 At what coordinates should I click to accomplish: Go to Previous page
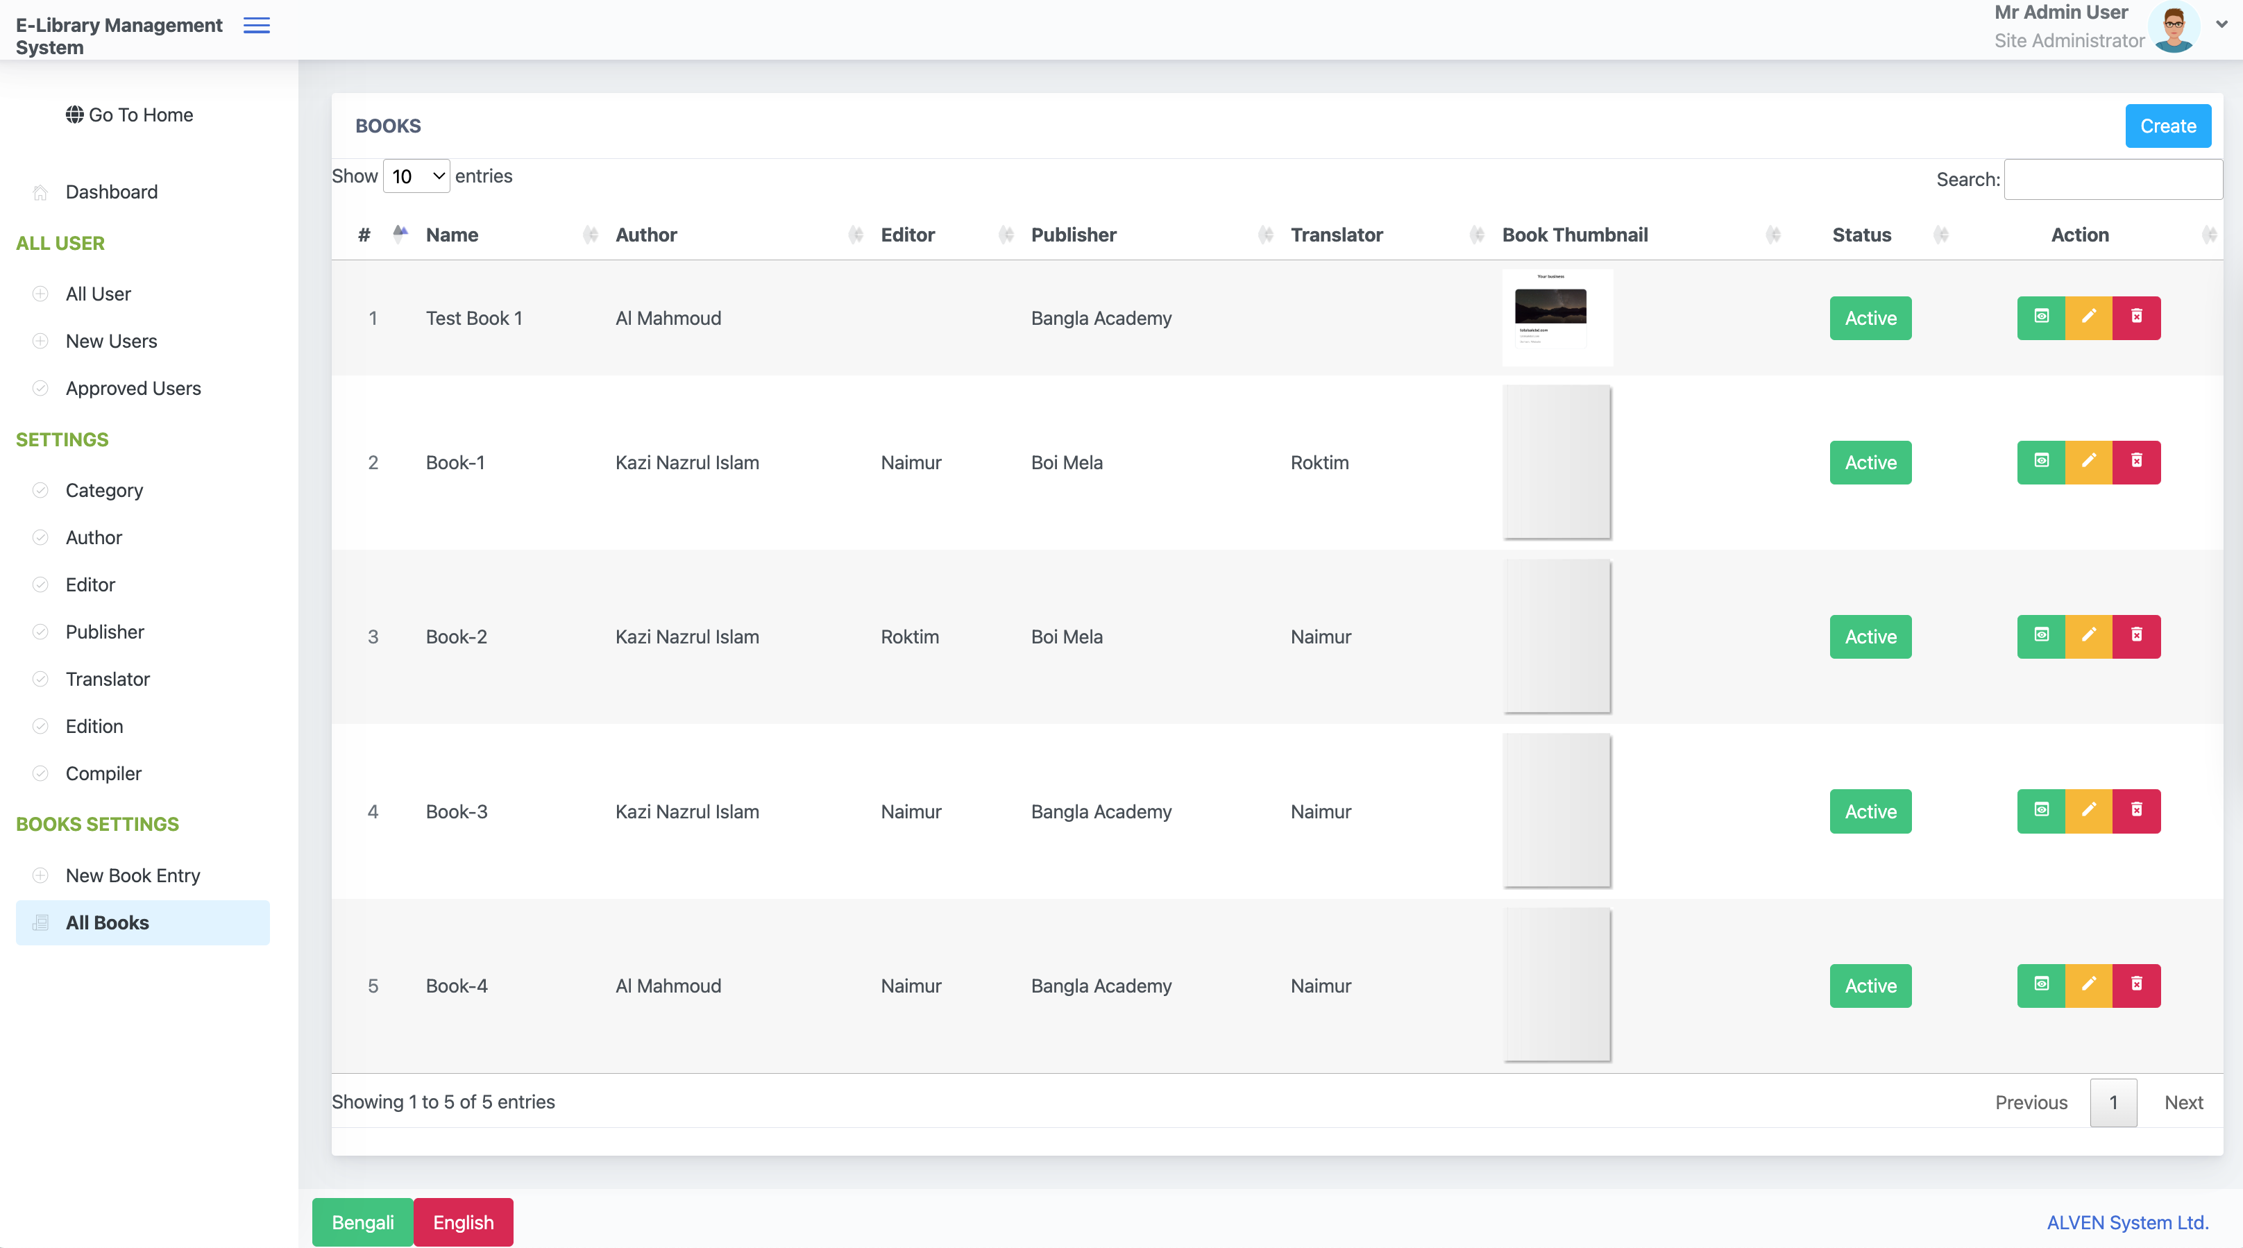point(2031,1102)
